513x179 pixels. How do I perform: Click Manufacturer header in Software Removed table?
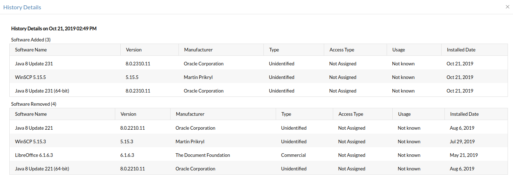(190, 114)
